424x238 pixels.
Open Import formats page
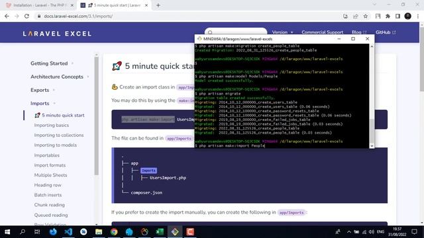click(x=50, y=165)
